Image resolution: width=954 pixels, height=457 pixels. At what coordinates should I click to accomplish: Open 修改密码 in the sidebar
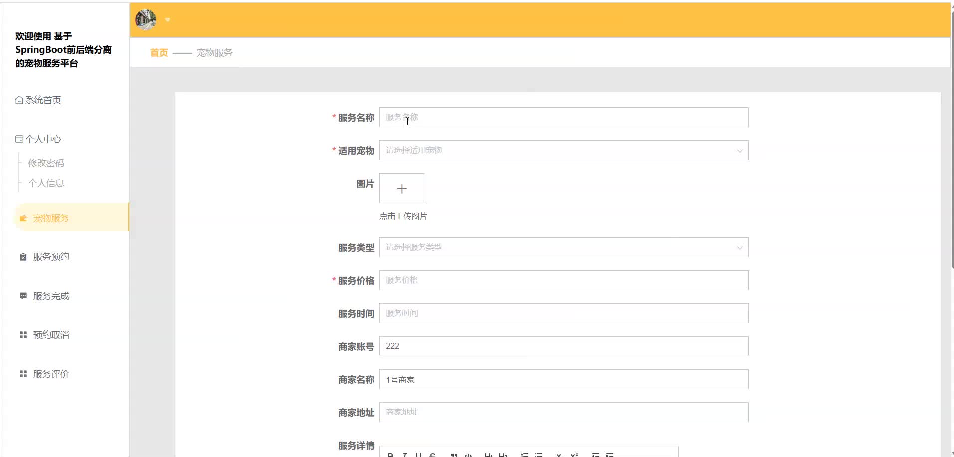[46, 163]
